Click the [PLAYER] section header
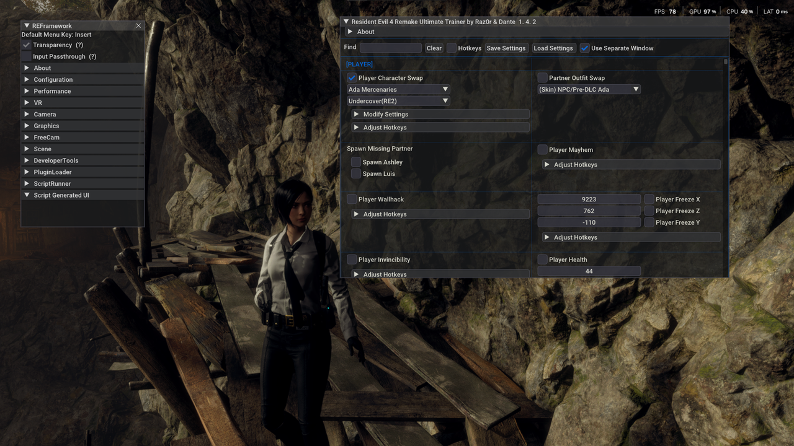This screenshot has width=794, height=446. click(x=359, y=64)
